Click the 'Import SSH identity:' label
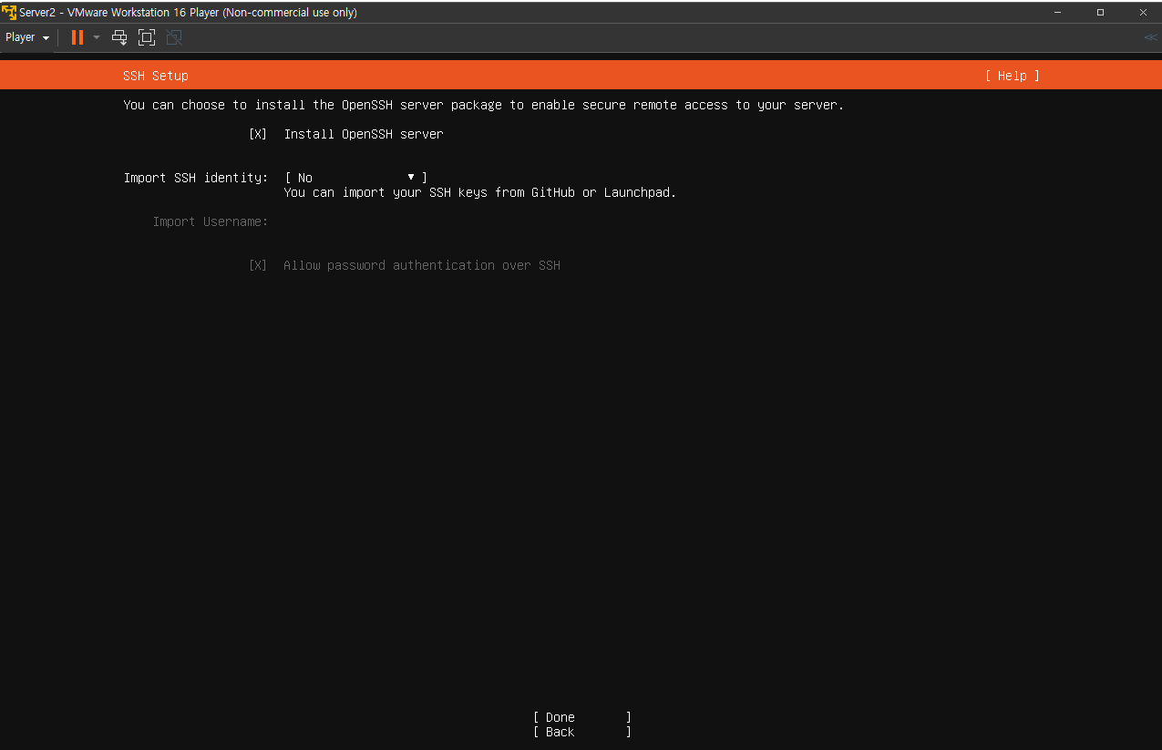1162x750 pixels. tap(196, 178)
